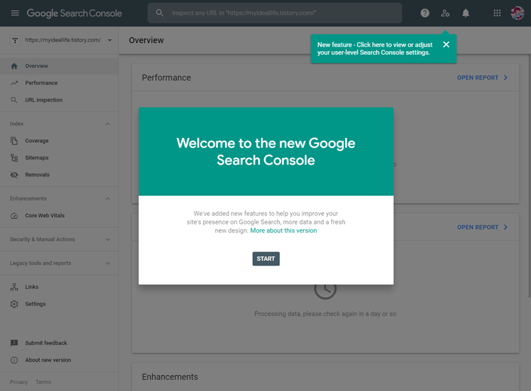
Task: Focus the Inspect any URL search field
Action: 275,13
